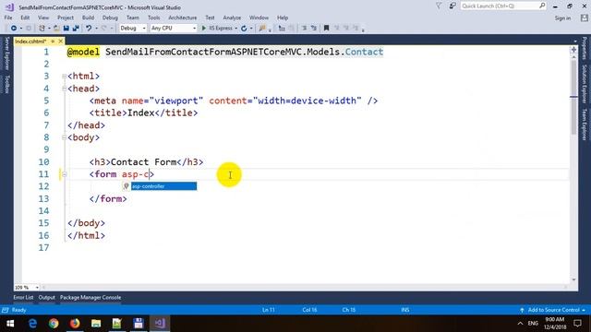The image size is (591, 332).
Task: Open the View menu
Action: tap(43, 18)
